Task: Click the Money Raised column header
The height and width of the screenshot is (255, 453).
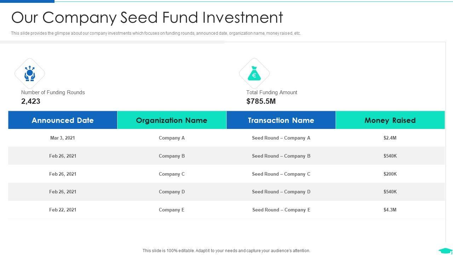Action: tap(390, 120)
